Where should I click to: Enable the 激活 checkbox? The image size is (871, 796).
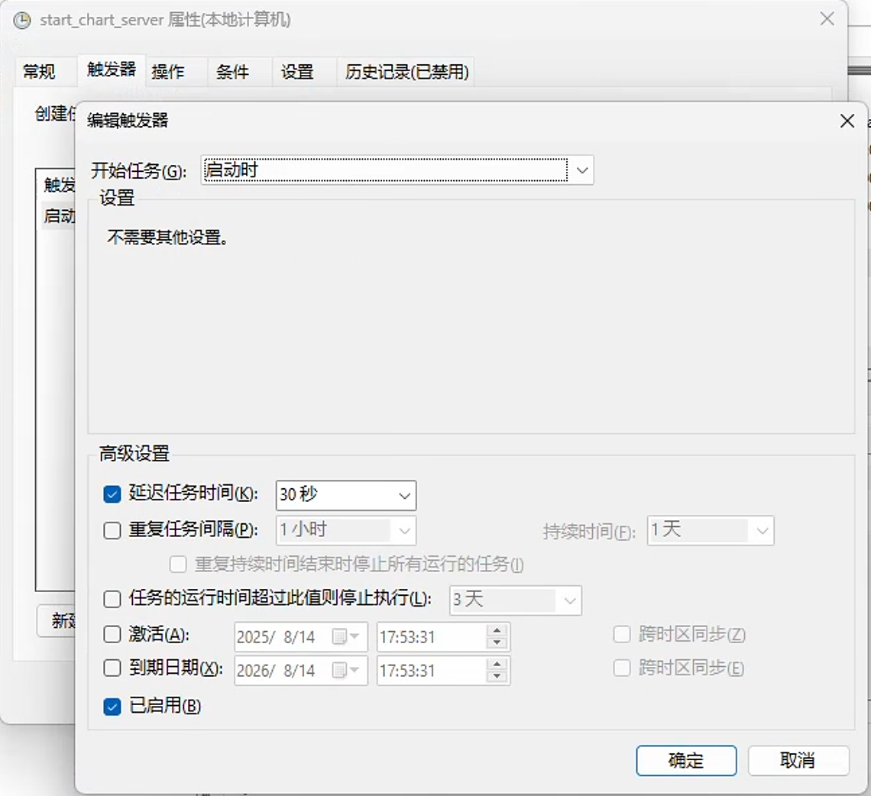(112, 634)
